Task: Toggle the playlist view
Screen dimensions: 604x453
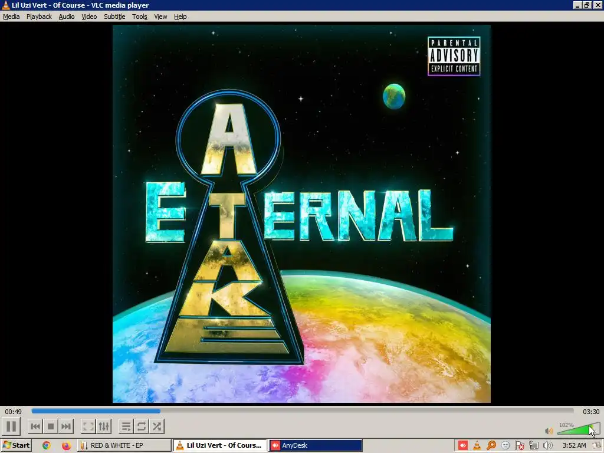Action: tap(126, 426)
